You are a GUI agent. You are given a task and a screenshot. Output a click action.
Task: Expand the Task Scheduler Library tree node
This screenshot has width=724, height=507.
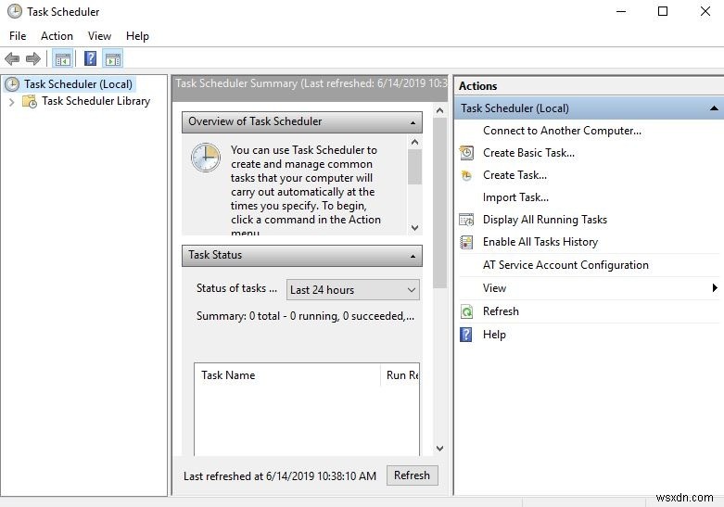point(12,102)
